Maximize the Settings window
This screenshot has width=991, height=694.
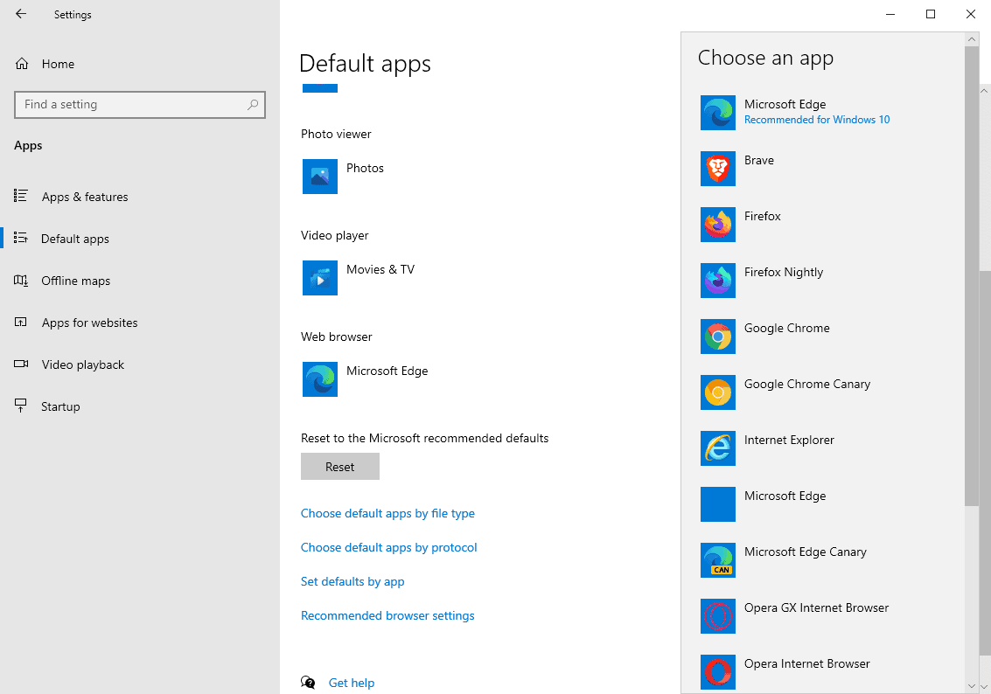coord(931,14)
